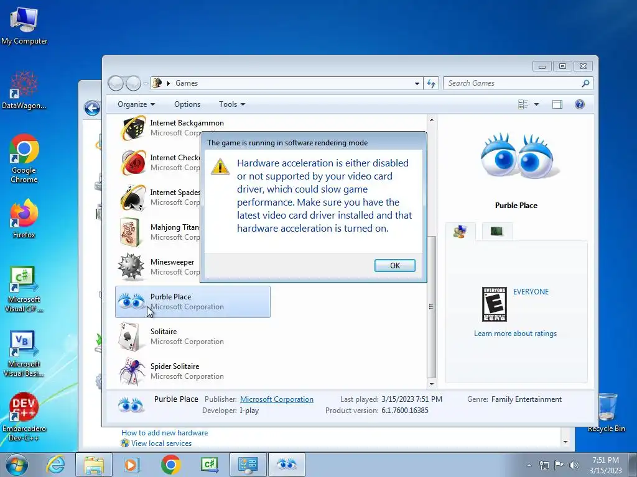
Task: Open the Organize menu
Action: [136, 104]
